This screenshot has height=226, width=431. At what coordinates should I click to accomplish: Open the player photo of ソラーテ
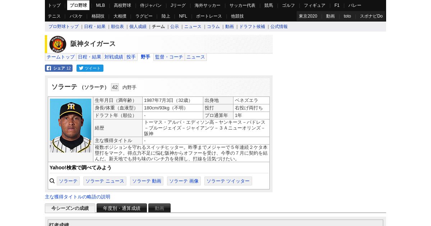[x=70, y=126]
